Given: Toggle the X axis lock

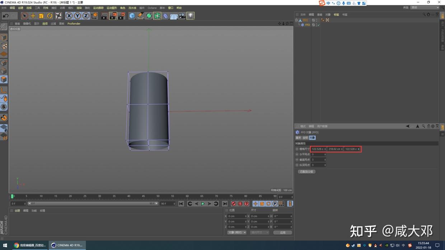Looking at the screenshot, I should [69, 16].
